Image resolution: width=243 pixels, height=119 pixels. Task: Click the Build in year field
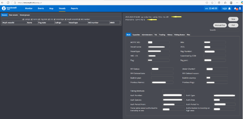point(162,78)
